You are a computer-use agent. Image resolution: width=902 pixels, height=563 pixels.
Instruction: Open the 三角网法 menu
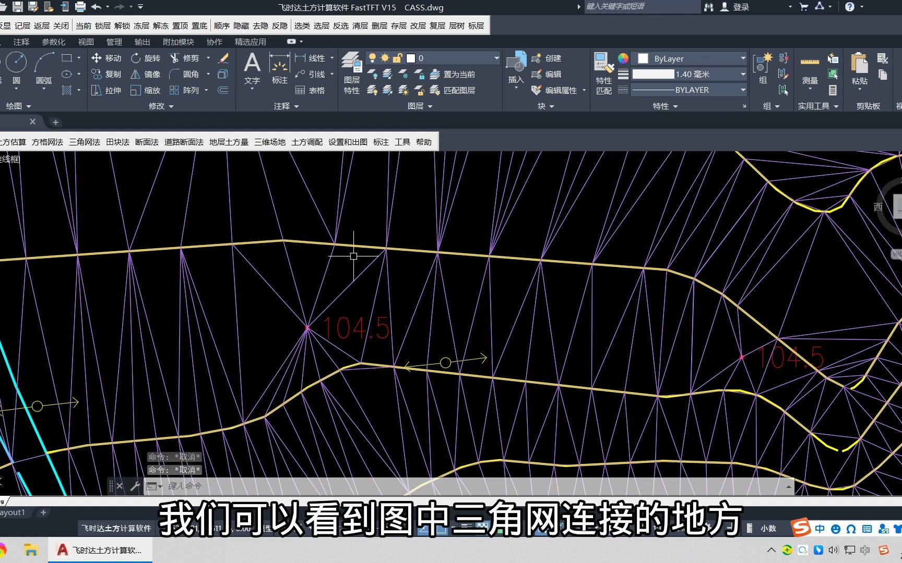point(84,141)
